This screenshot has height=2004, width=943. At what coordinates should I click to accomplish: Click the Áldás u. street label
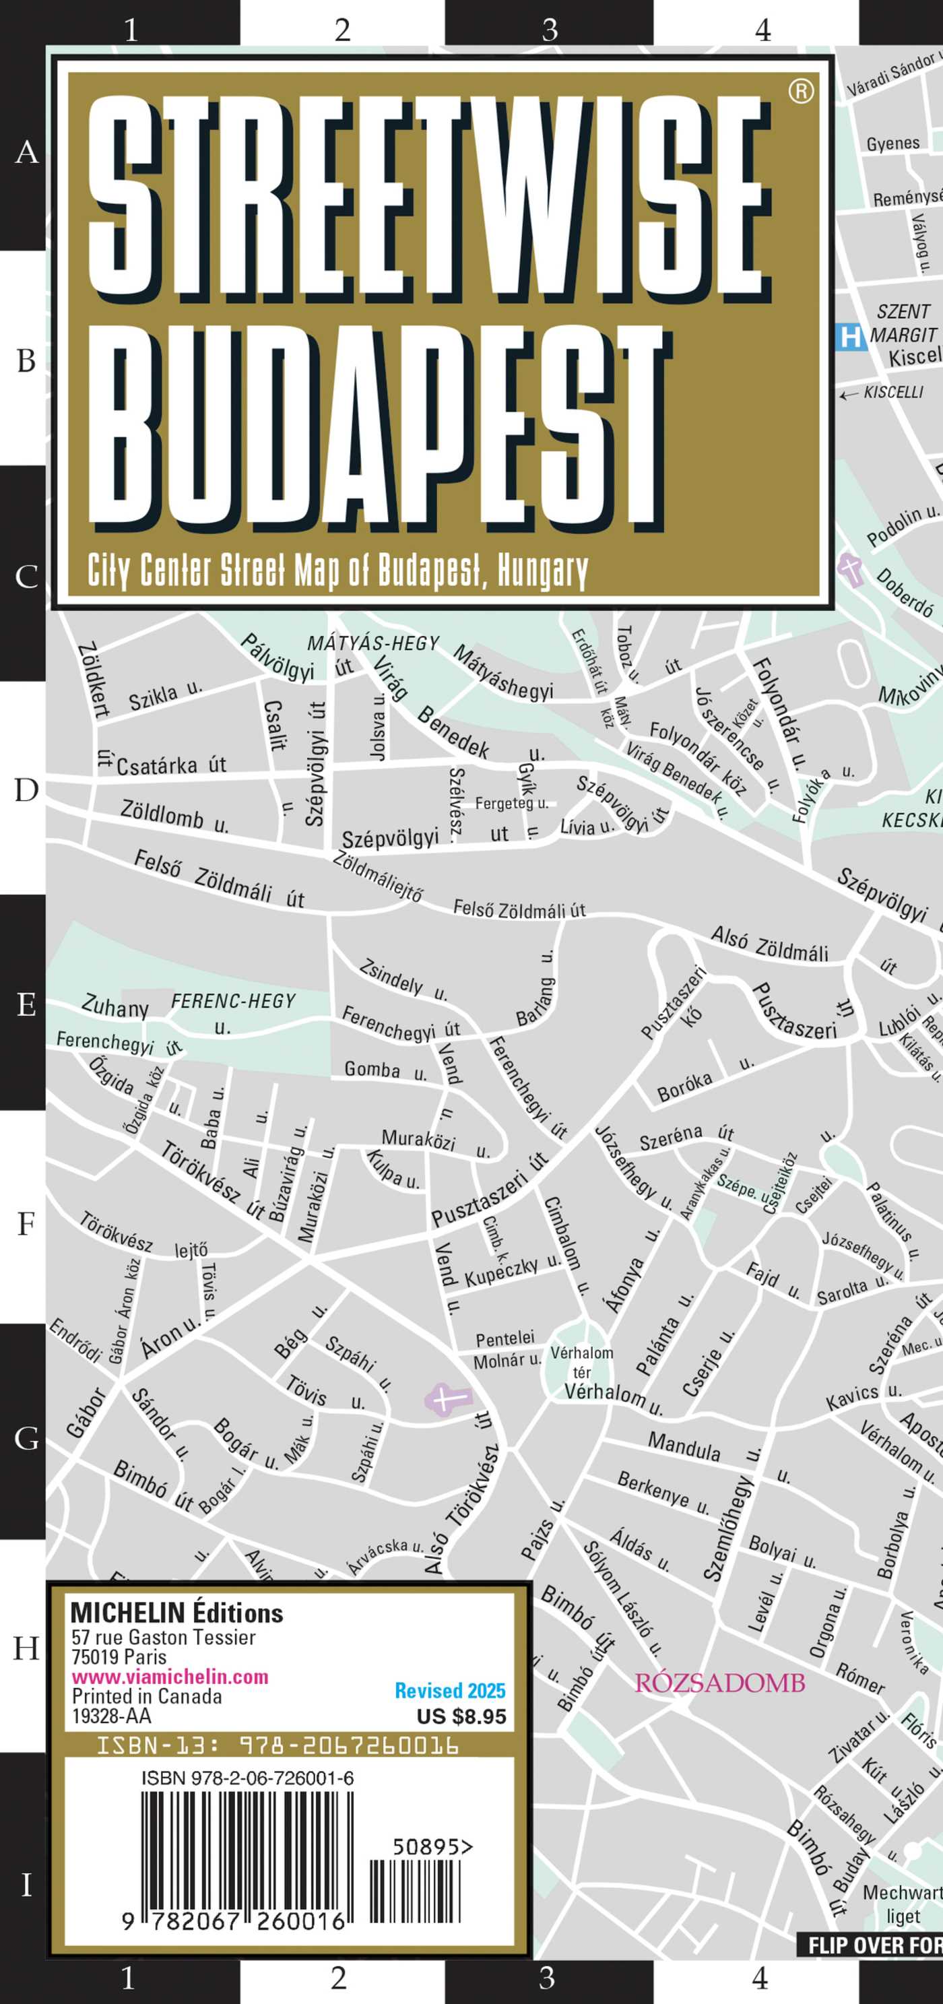pos(639,1551)
